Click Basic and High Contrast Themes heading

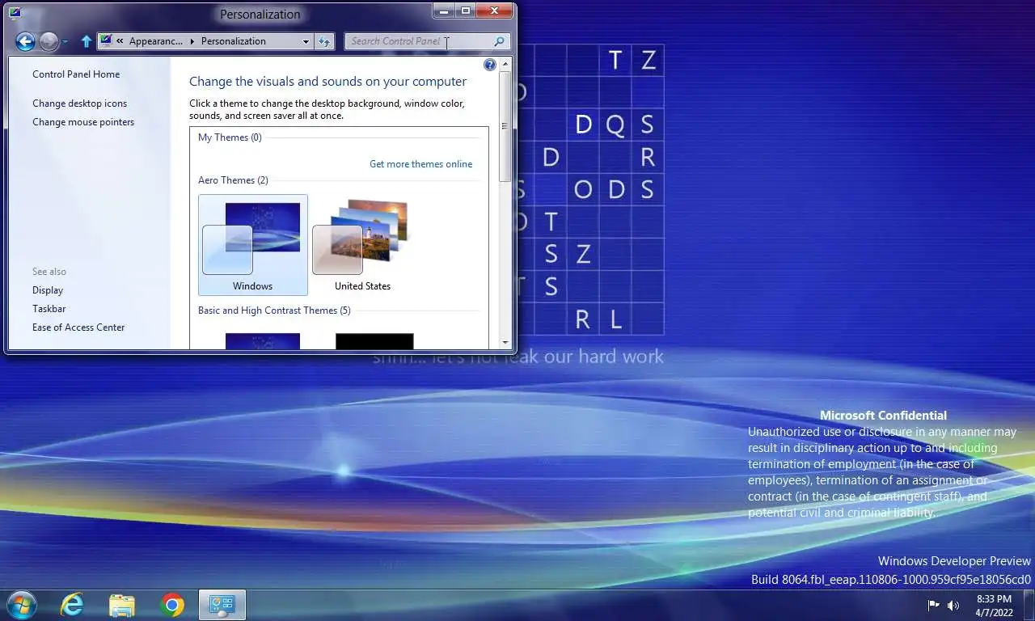point(274,310)
